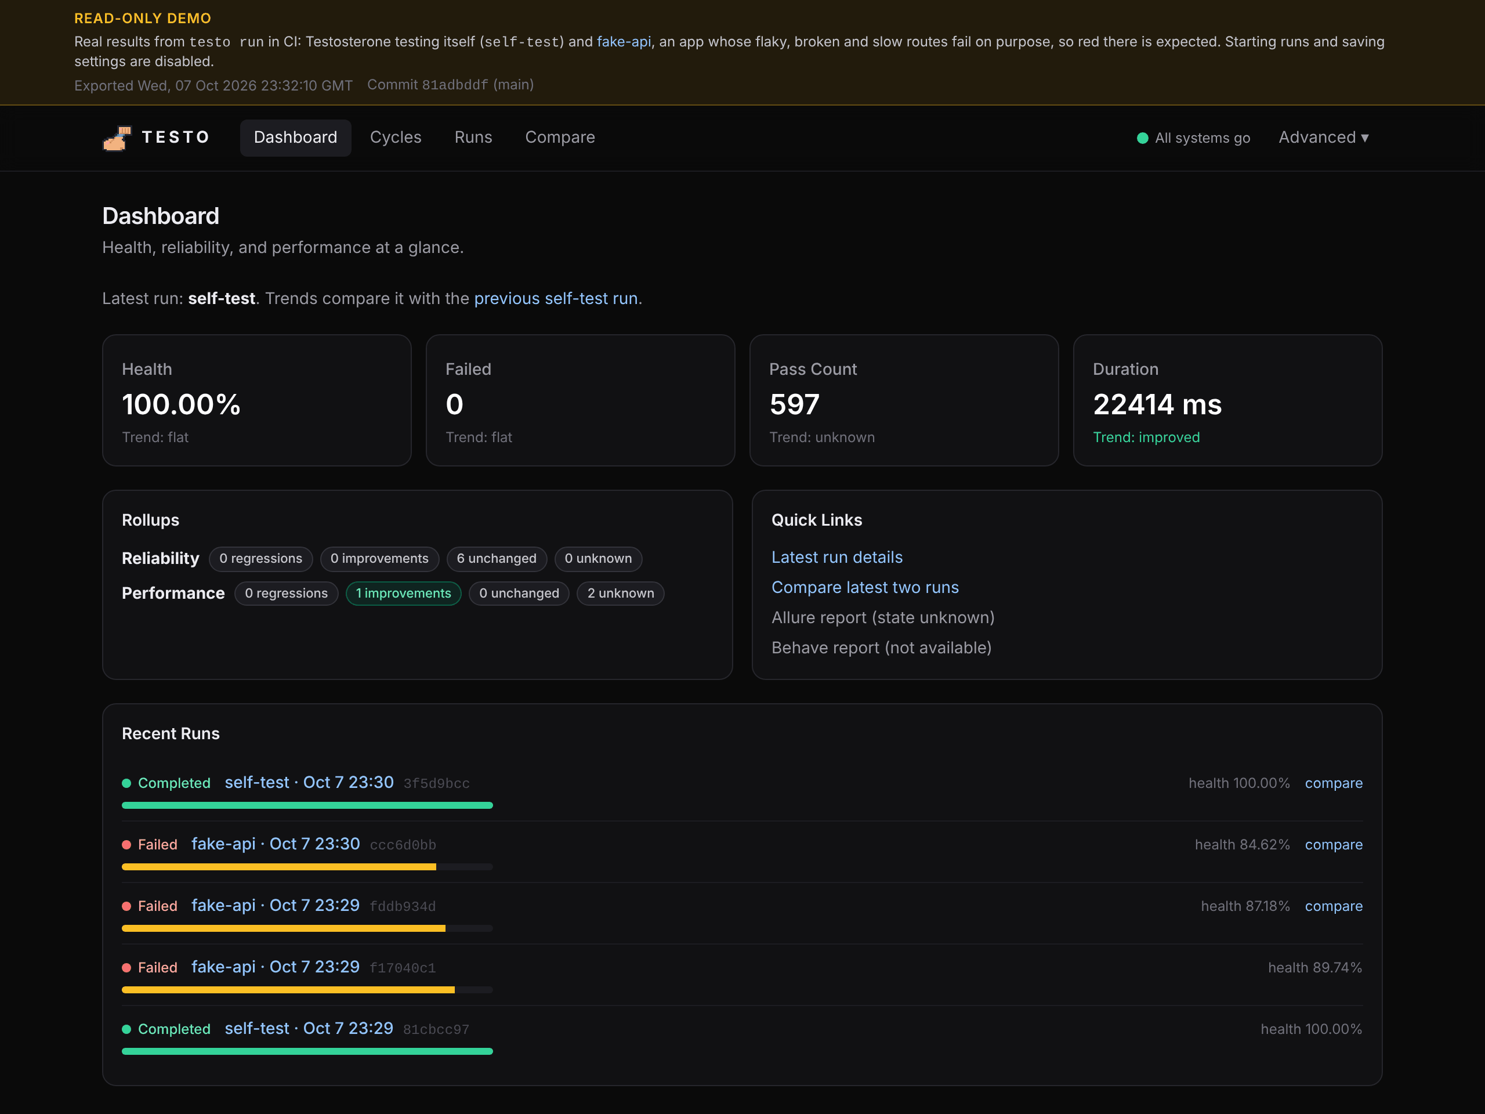This screenshot has height=1114, width=1485.
Task: Go to the Runs tab
Action: [x=473, y=138]
